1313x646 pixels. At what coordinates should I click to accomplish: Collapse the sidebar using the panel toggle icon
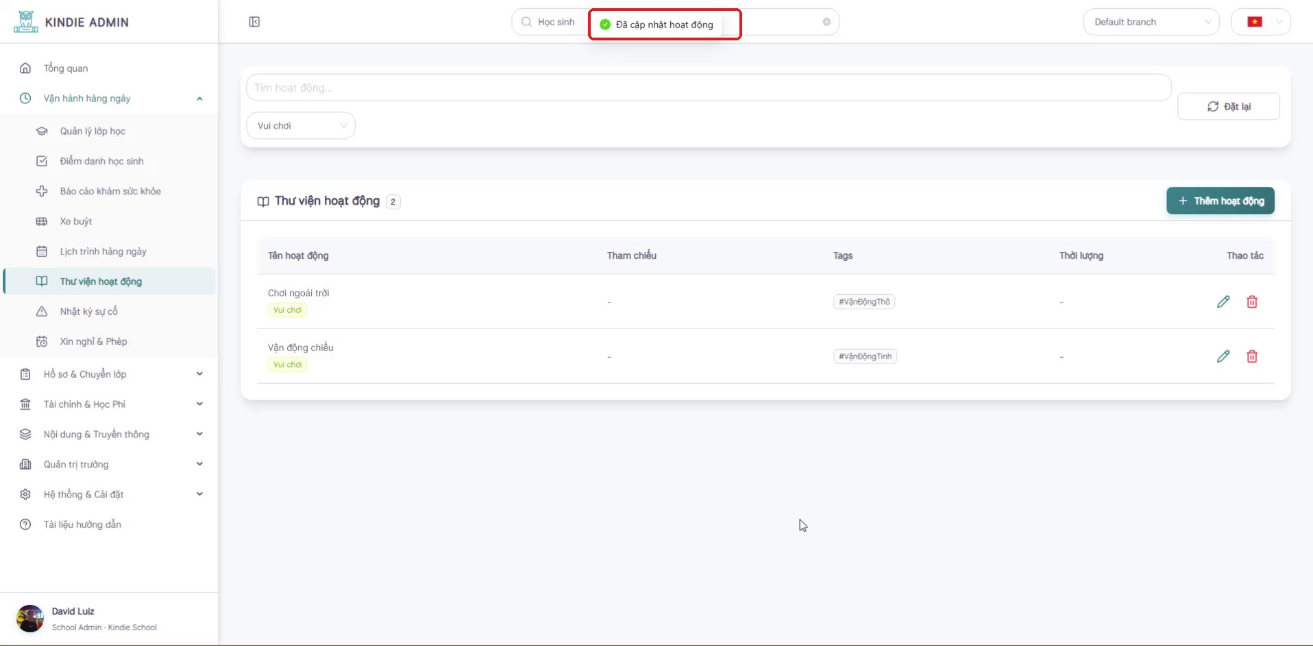[254, 22]
